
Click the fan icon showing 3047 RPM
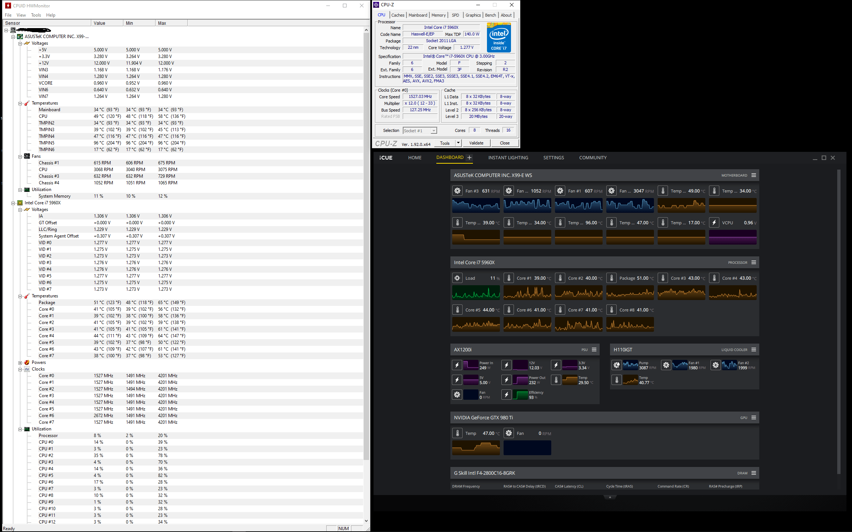point(611,191)
